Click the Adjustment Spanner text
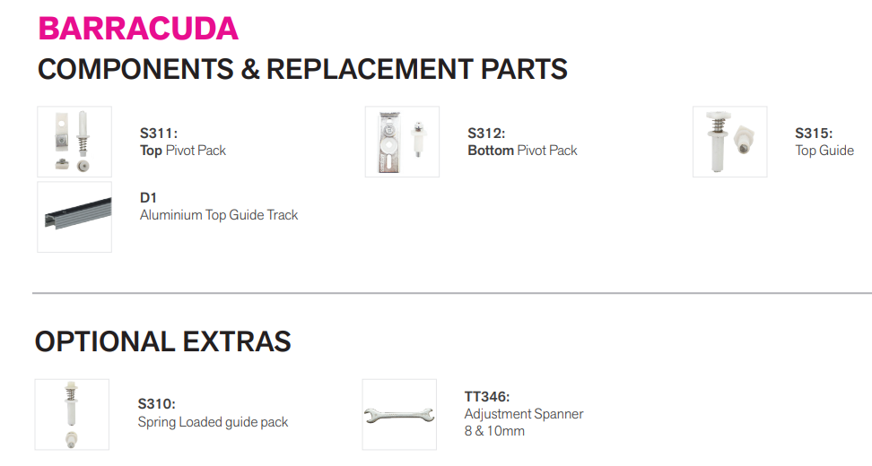The image size is (872, 466). pyautogui.click(x=524, y=414)
